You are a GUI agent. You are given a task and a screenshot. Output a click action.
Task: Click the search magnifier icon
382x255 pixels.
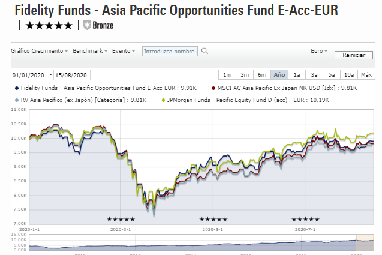(x=204, y=52)
